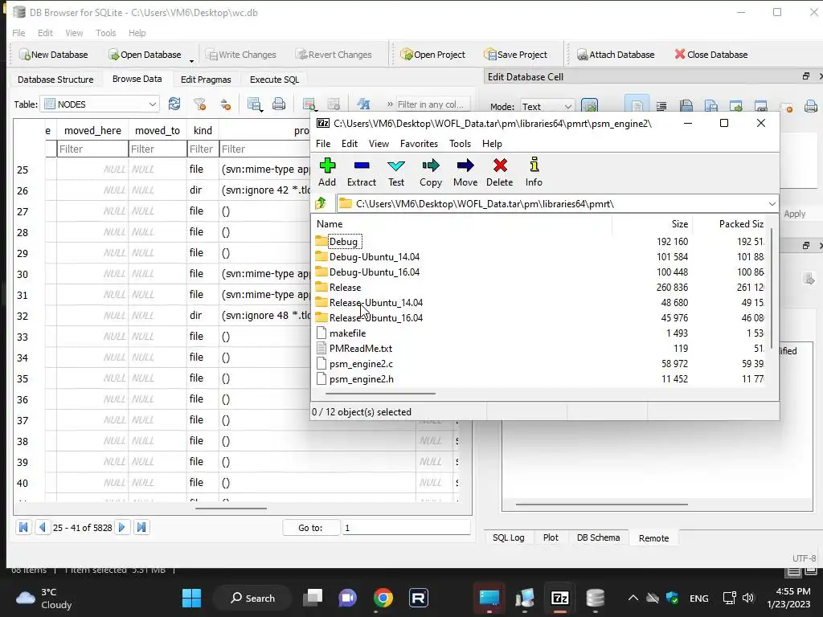Open DB Browser View menu
Viewport: 823px width, 617px height.
pos(74,32)
